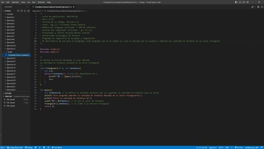
Task: Click the errors and warnings status indicator
Action: tap(2, 147)
